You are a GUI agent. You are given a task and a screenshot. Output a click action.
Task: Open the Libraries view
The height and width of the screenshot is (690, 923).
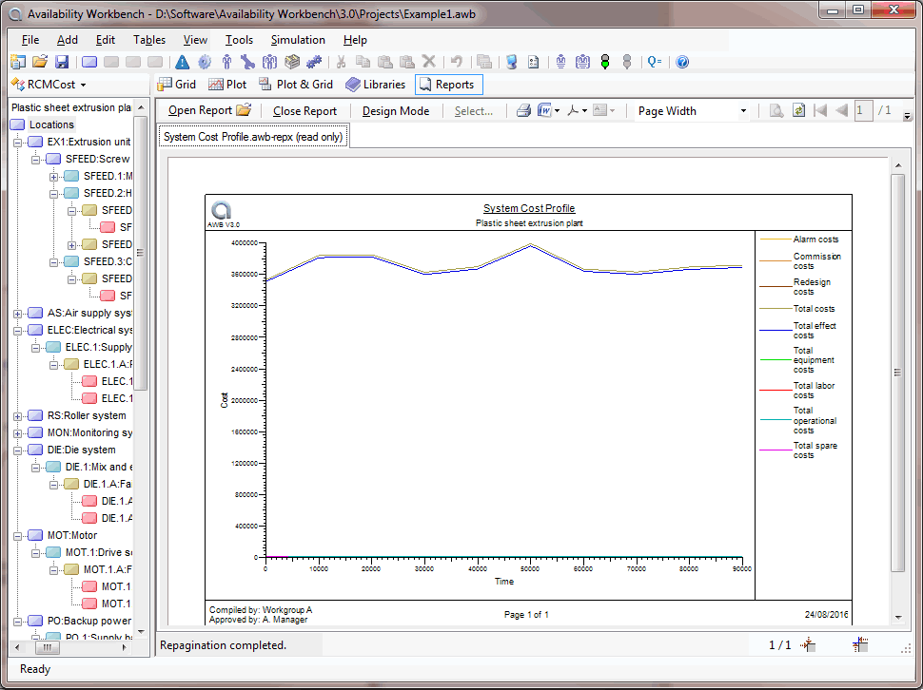pyautogui.click(x=375, y=85)
